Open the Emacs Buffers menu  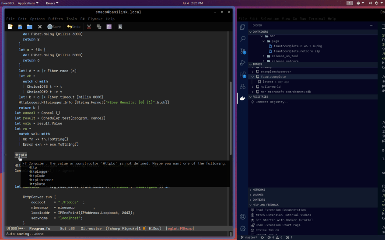[55, 19]
